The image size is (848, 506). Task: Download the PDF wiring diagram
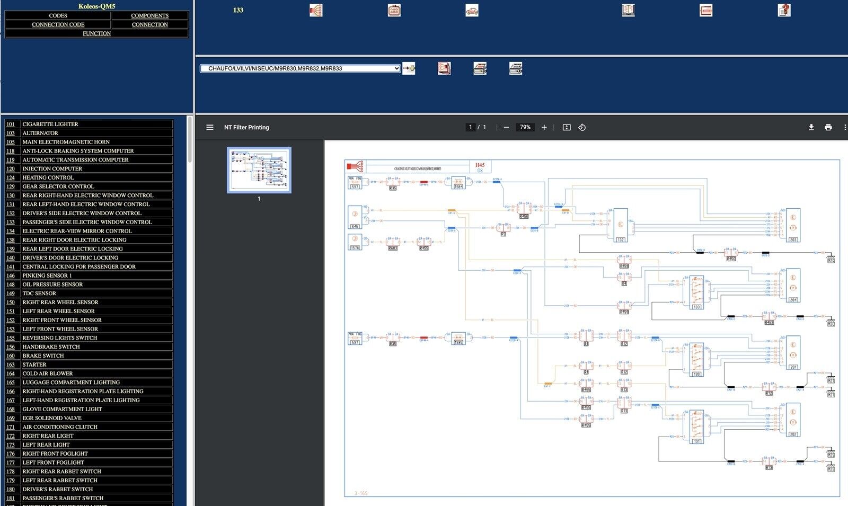811,127
